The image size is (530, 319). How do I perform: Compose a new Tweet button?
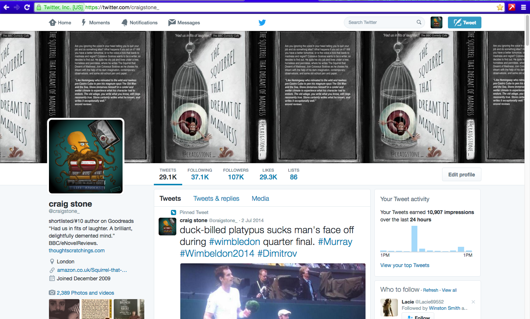pos(464,22)
